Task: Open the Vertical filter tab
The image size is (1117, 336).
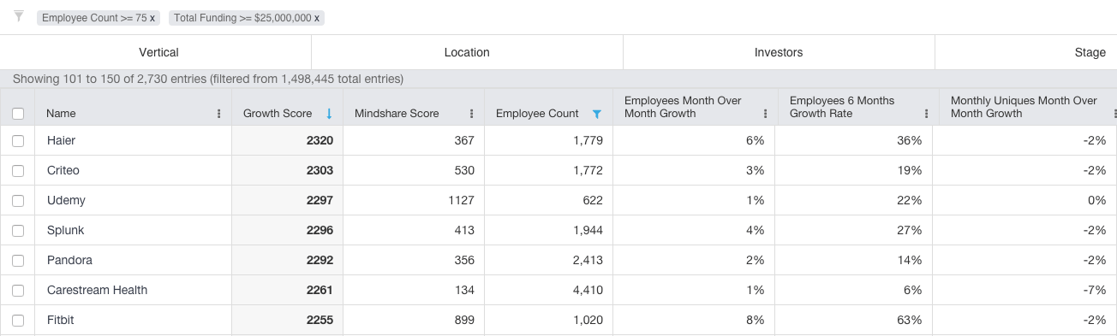Action: click(158, 52)
